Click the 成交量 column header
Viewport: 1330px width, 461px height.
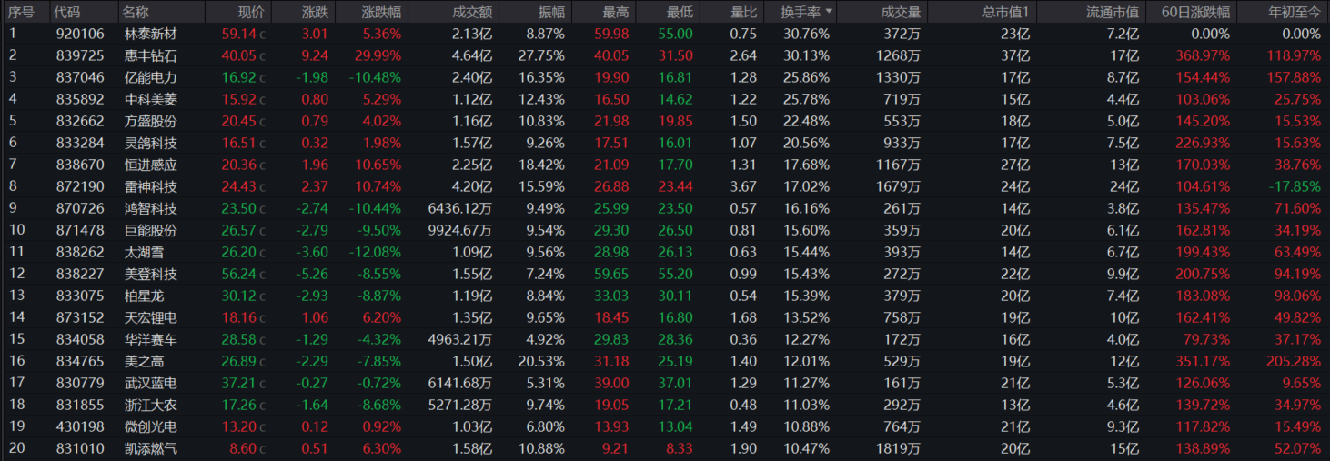click(901, 13)
